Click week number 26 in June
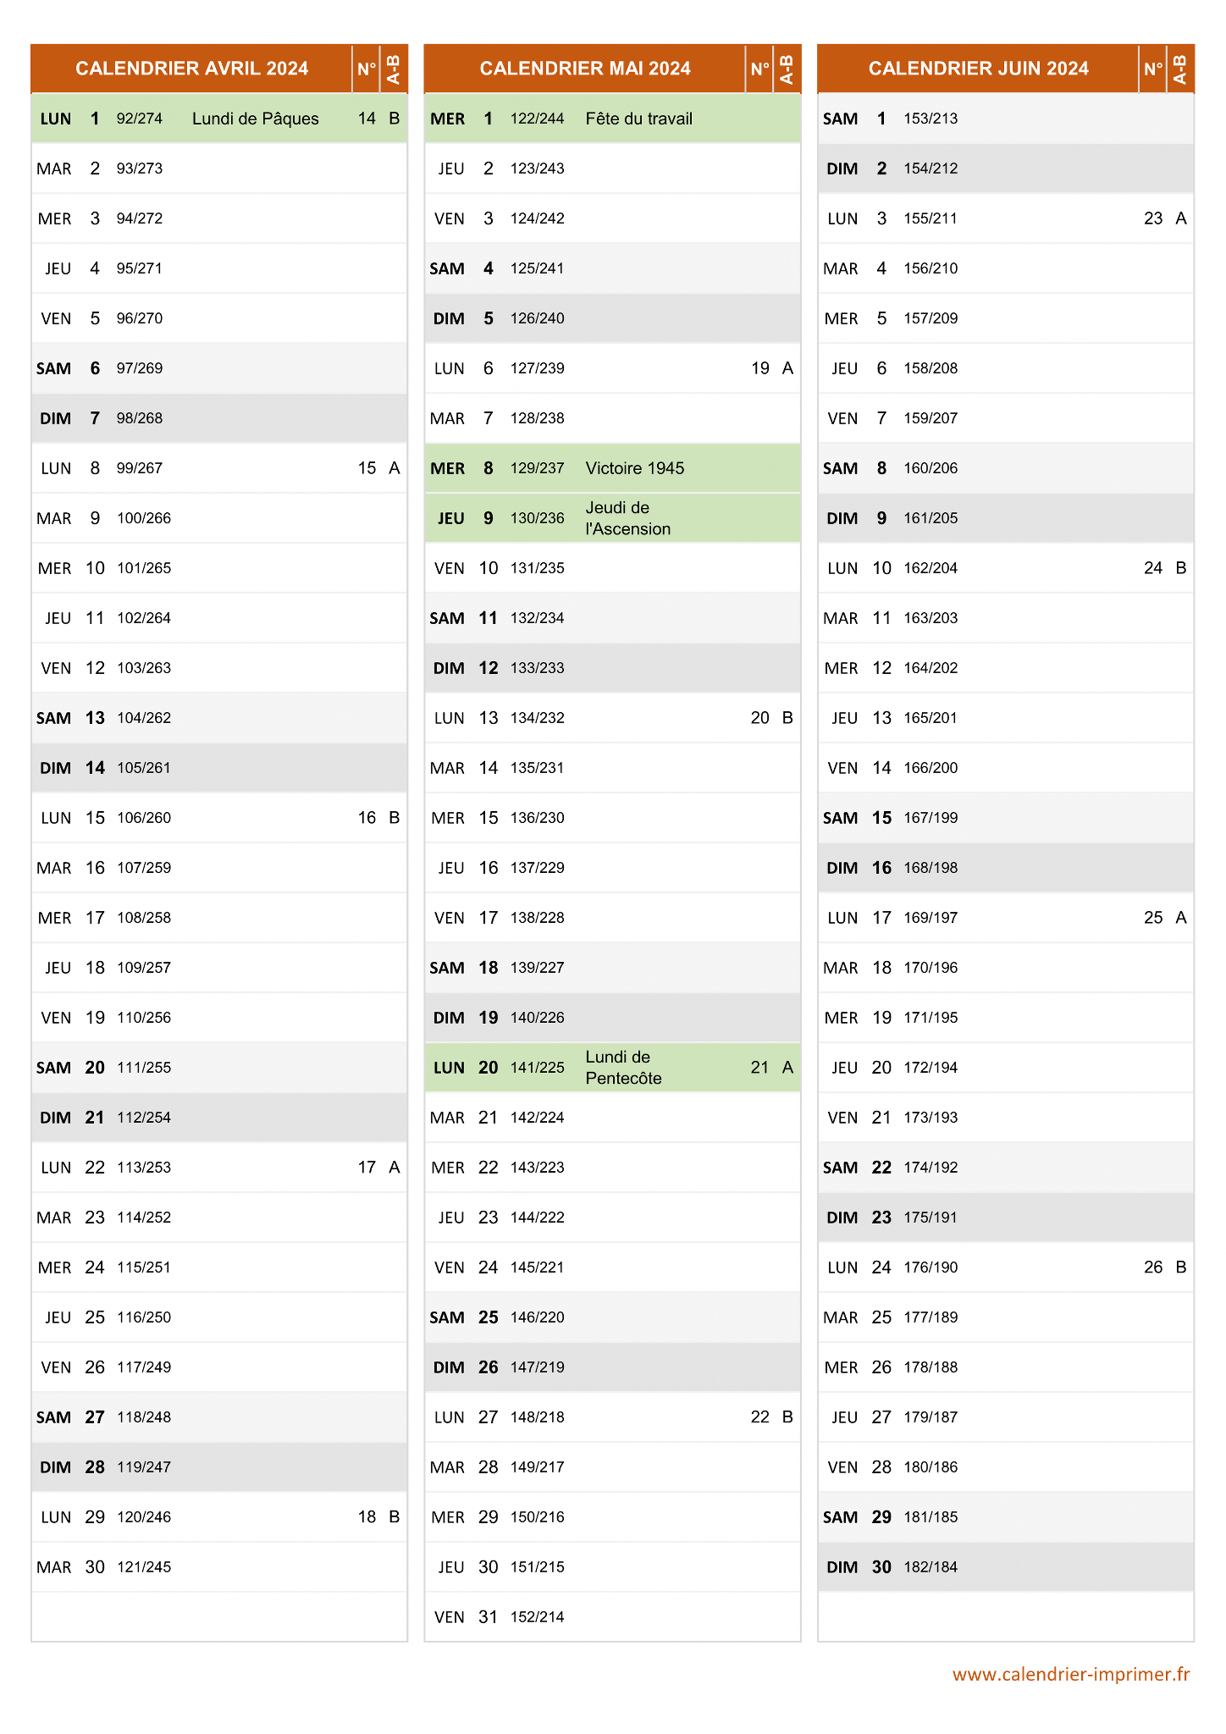The width and height of the screenshot is (1226, 1734). click(x=1153, y=1267)
